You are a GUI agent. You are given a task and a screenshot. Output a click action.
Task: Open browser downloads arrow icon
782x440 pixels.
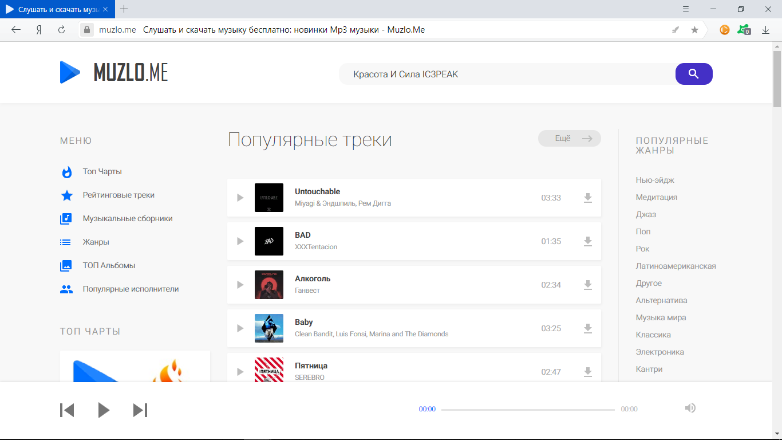(x=765, y=30)
